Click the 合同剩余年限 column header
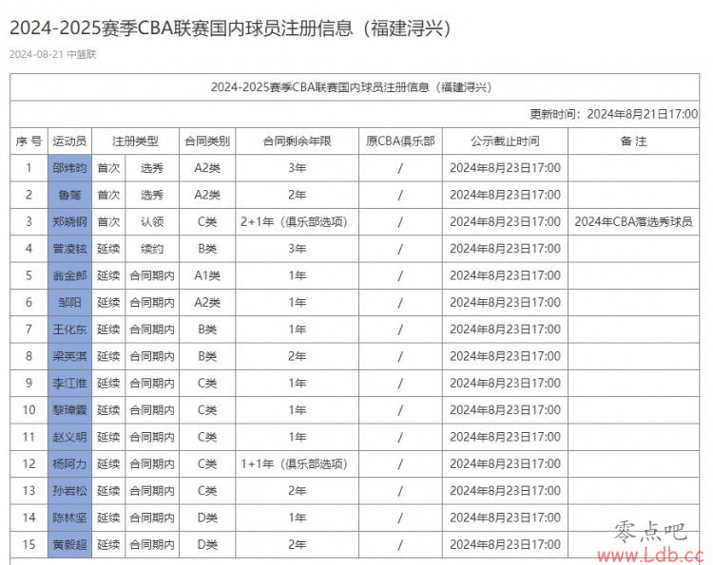Image resolution: width=713 pixels, height=565 pixels. 297,141
